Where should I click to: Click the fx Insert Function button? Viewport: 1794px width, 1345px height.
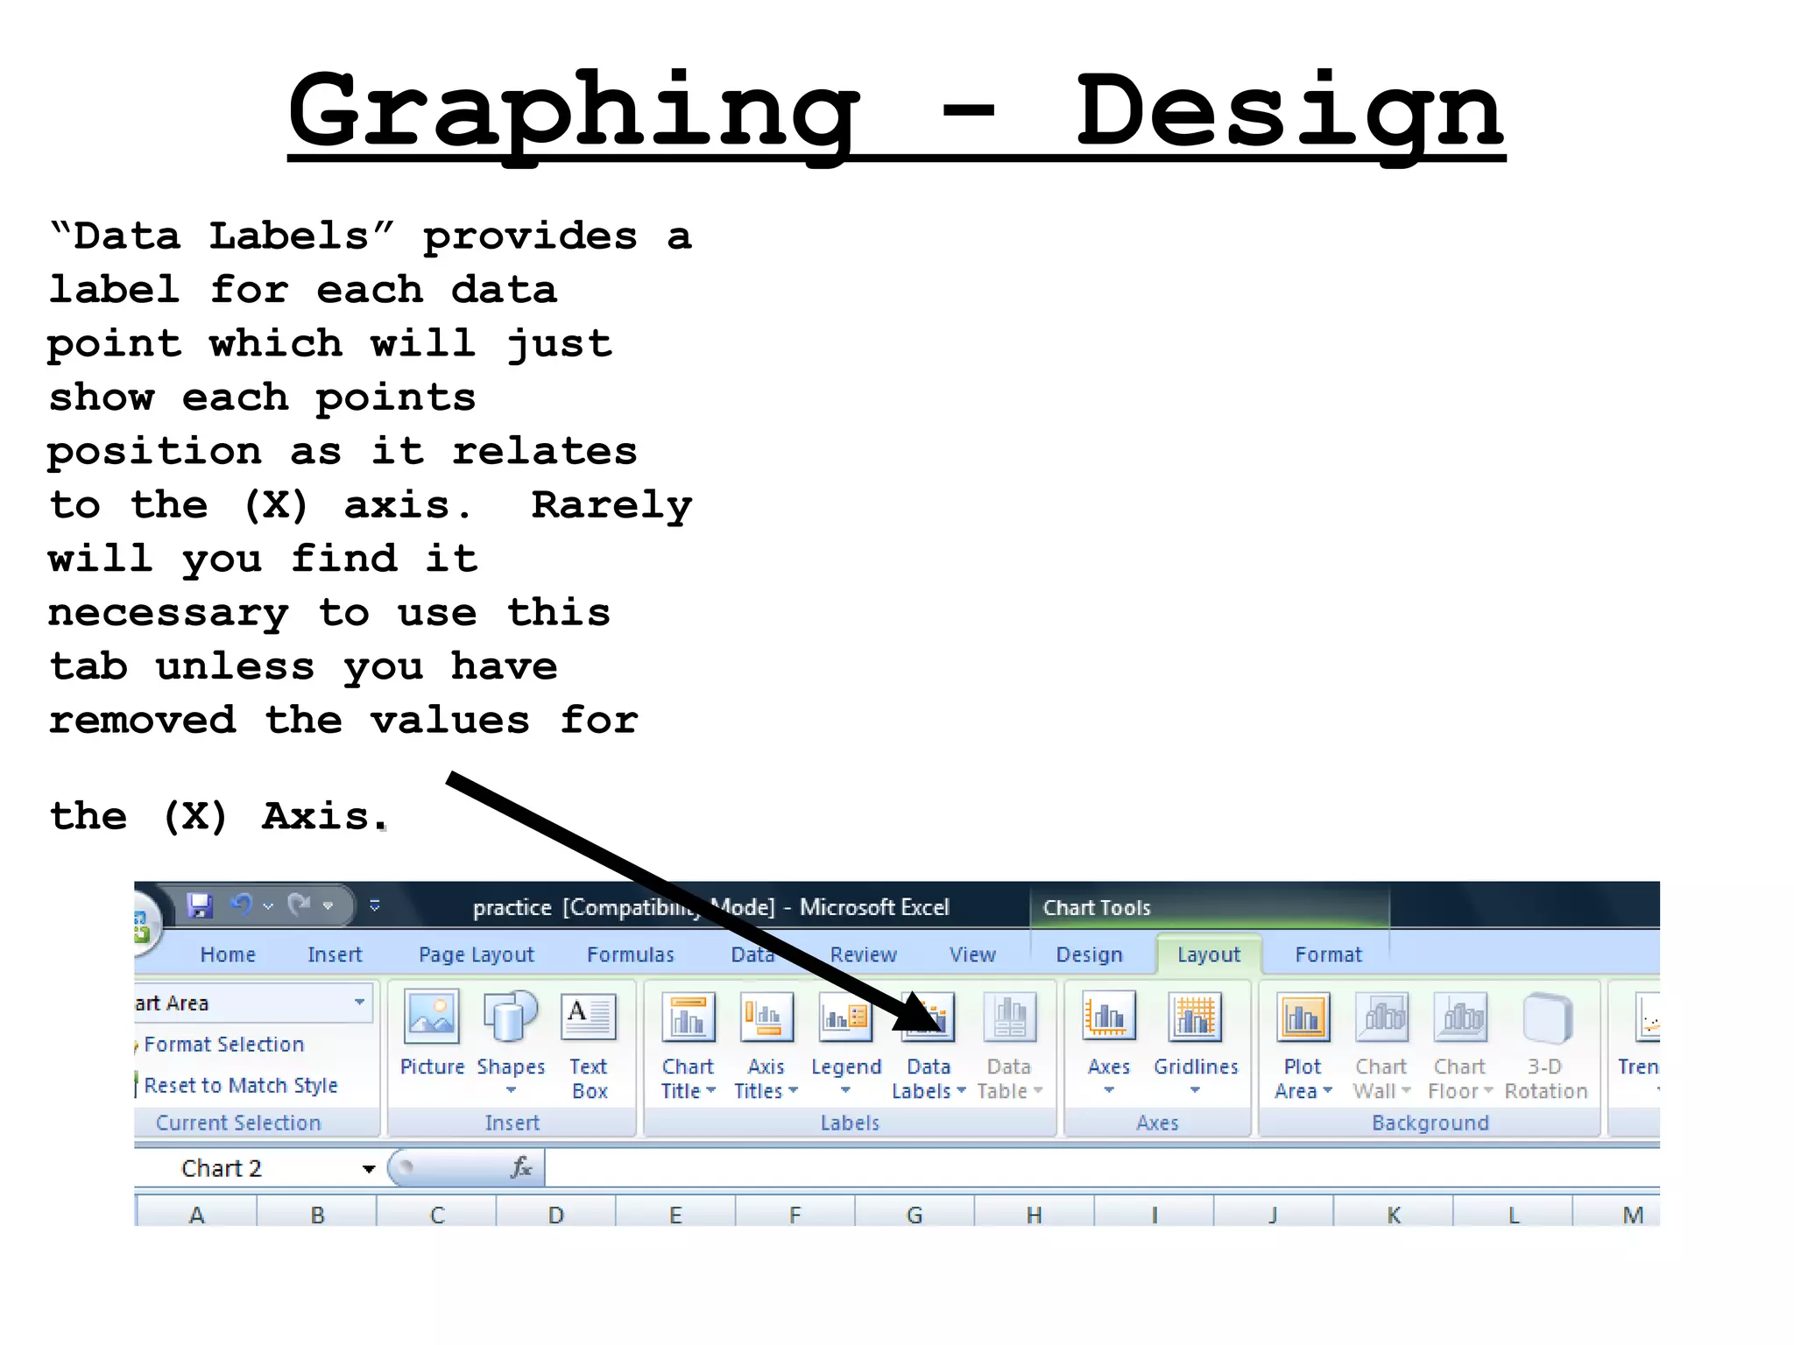(x=521, y=1167)
